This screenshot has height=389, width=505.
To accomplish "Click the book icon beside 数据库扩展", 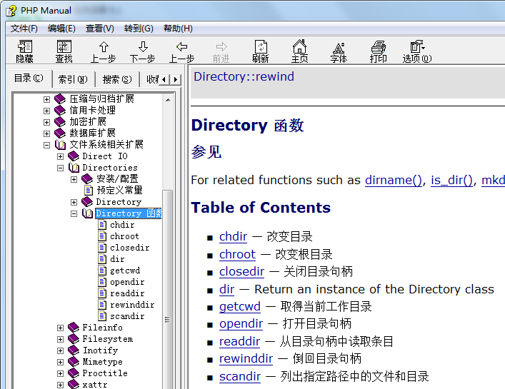I will (x=60, y=133).
